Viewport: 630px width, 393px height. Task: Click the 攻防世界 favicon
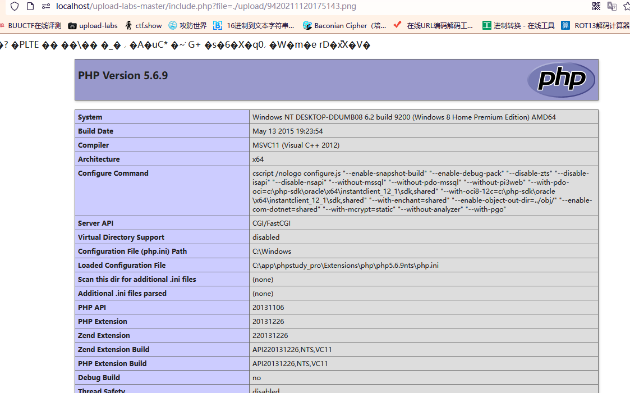coord(173,25)
